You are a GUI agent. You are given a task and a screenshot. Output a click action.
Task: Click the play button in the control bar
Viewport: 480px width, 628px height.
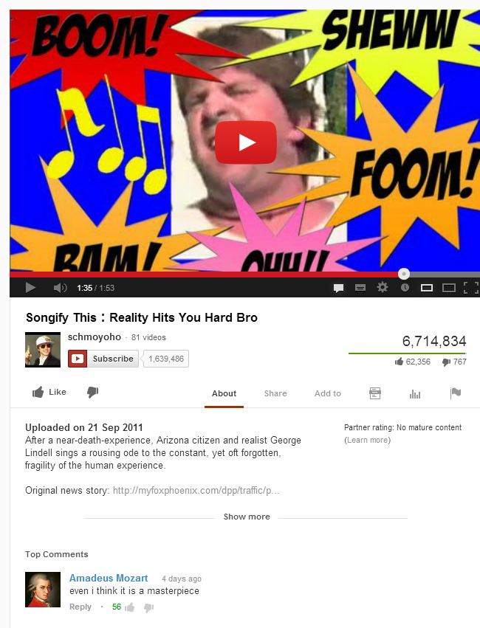point(30,288)
